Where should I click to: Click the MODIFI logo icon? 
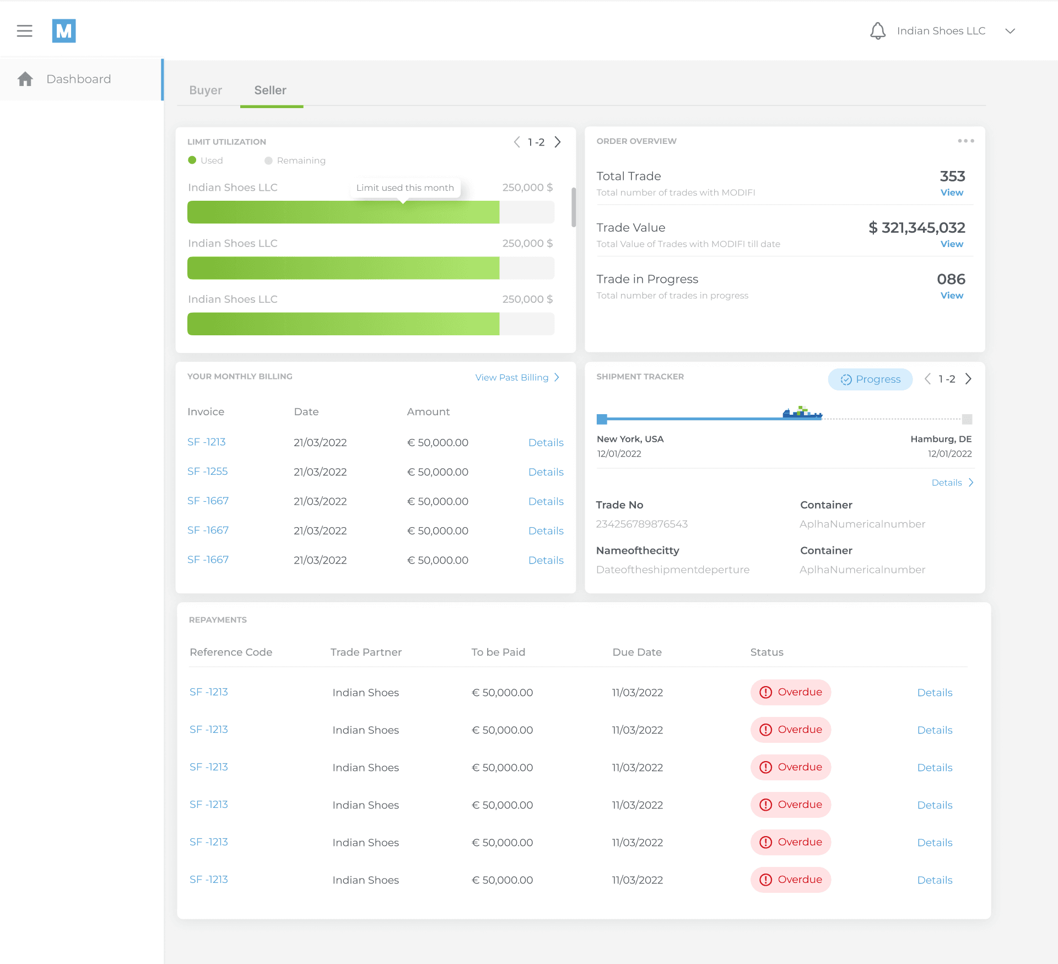click(64, 31)
